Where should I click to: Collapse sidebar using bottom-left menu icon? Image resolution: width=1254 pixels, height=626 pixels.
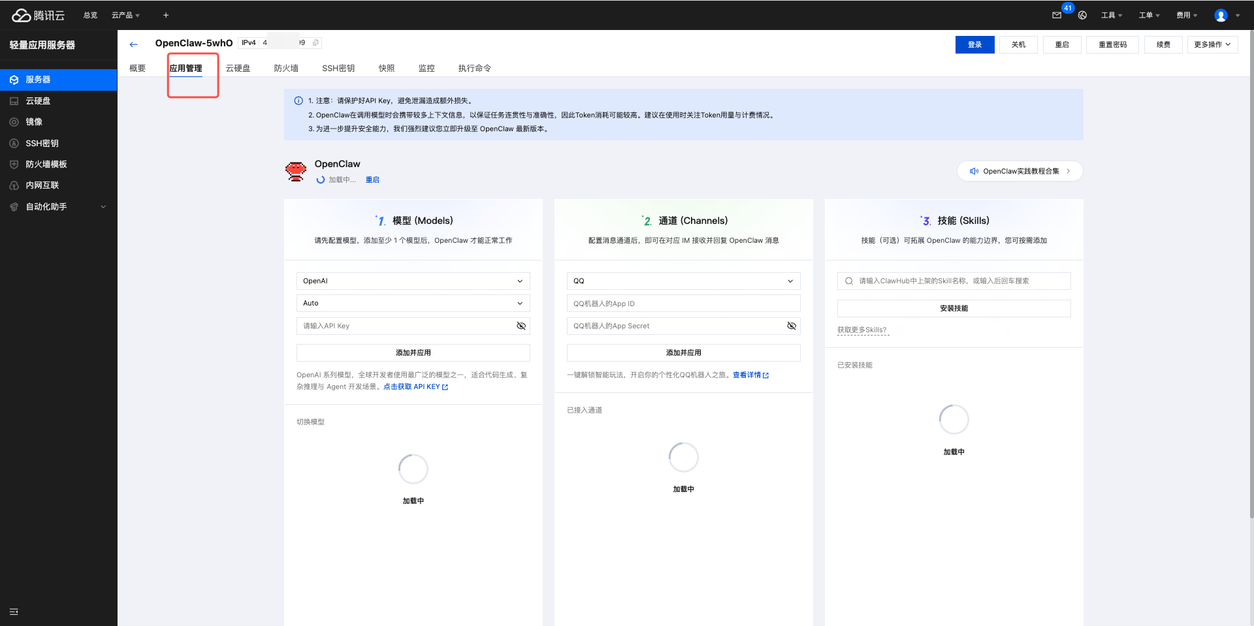click(x=14, y=612)
